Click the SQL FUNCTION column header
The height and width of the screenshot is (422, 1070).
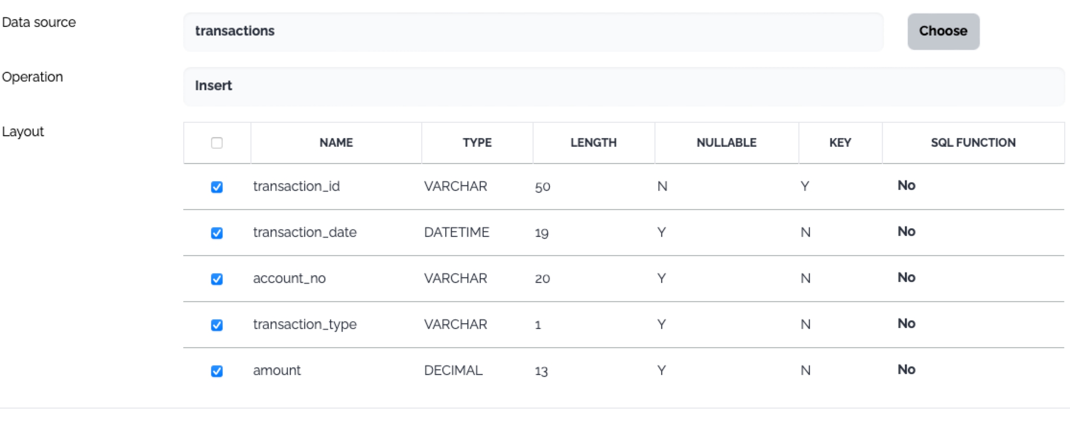click(x=973, y=142)
